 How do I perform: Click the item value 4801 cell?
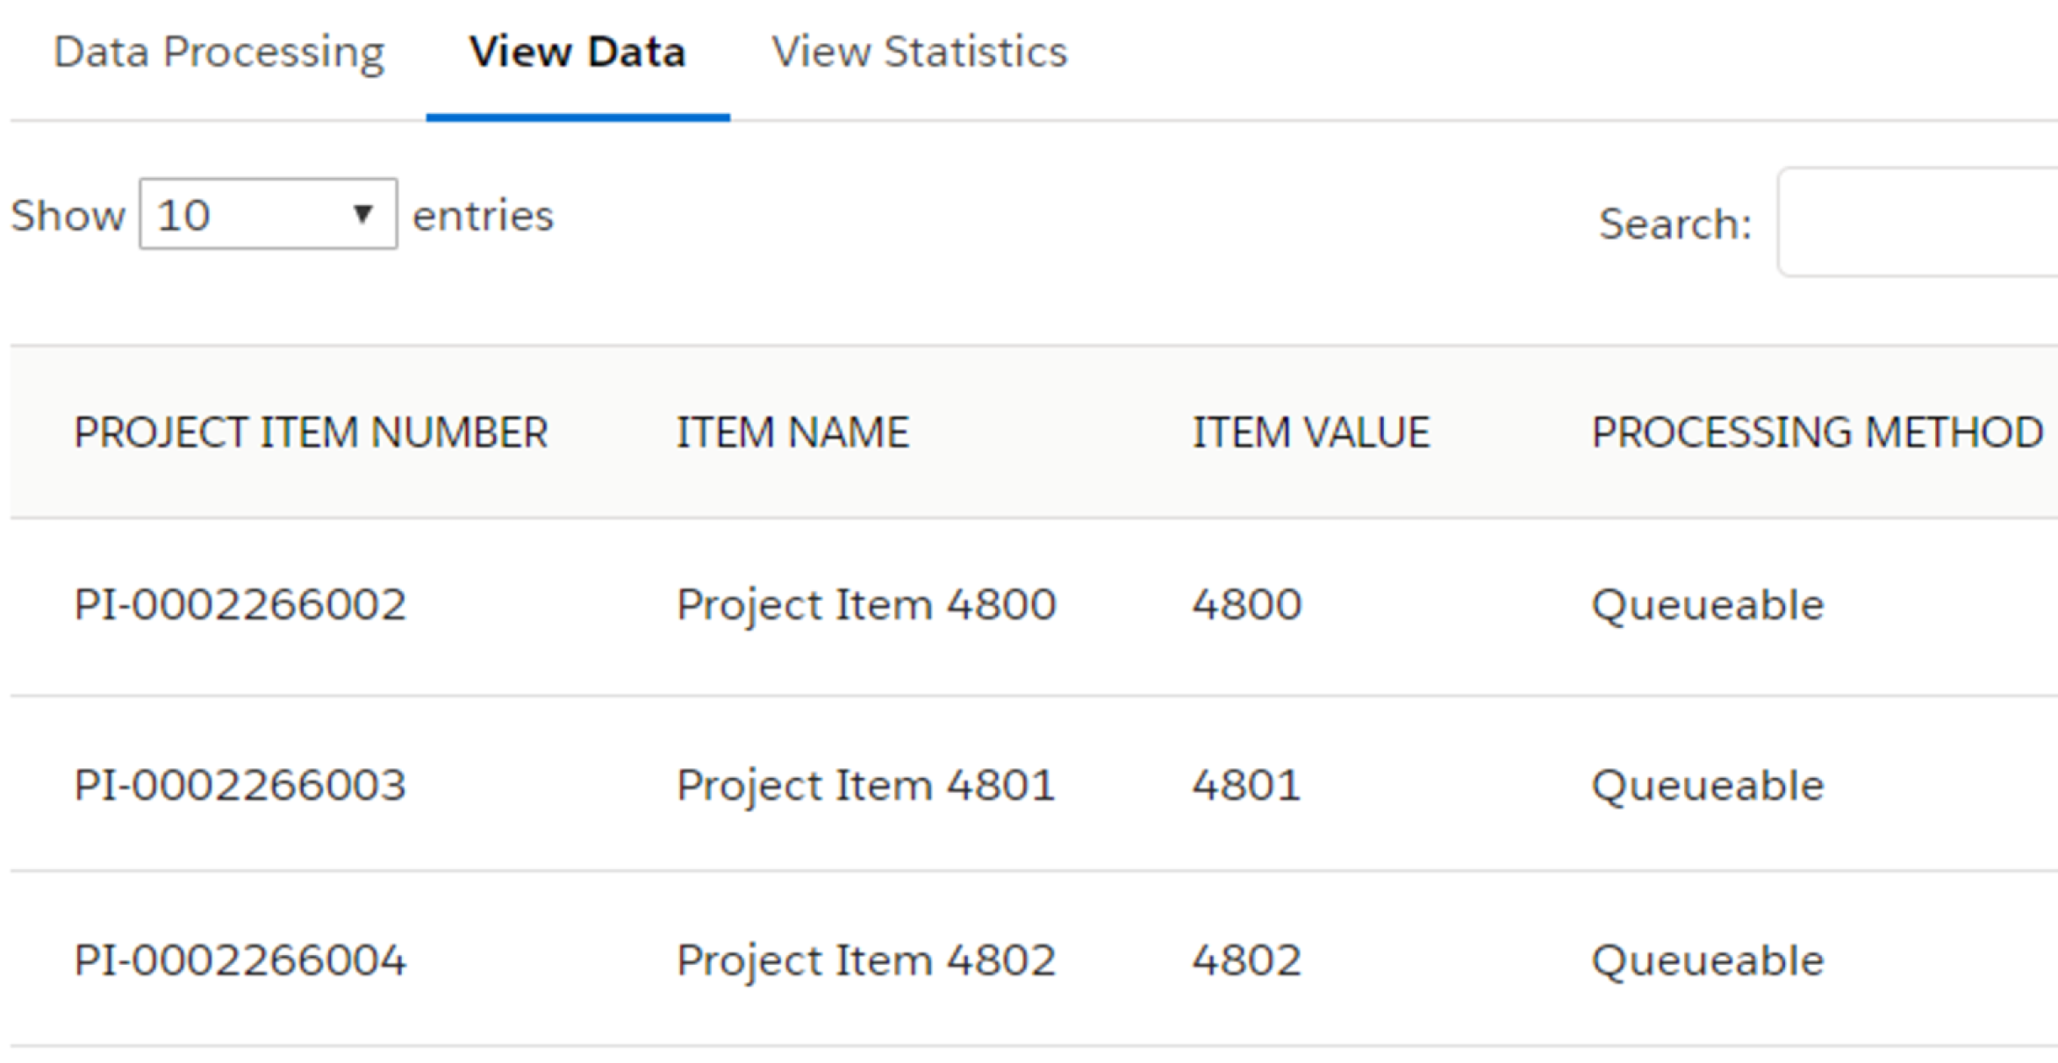click(1246, 785)
